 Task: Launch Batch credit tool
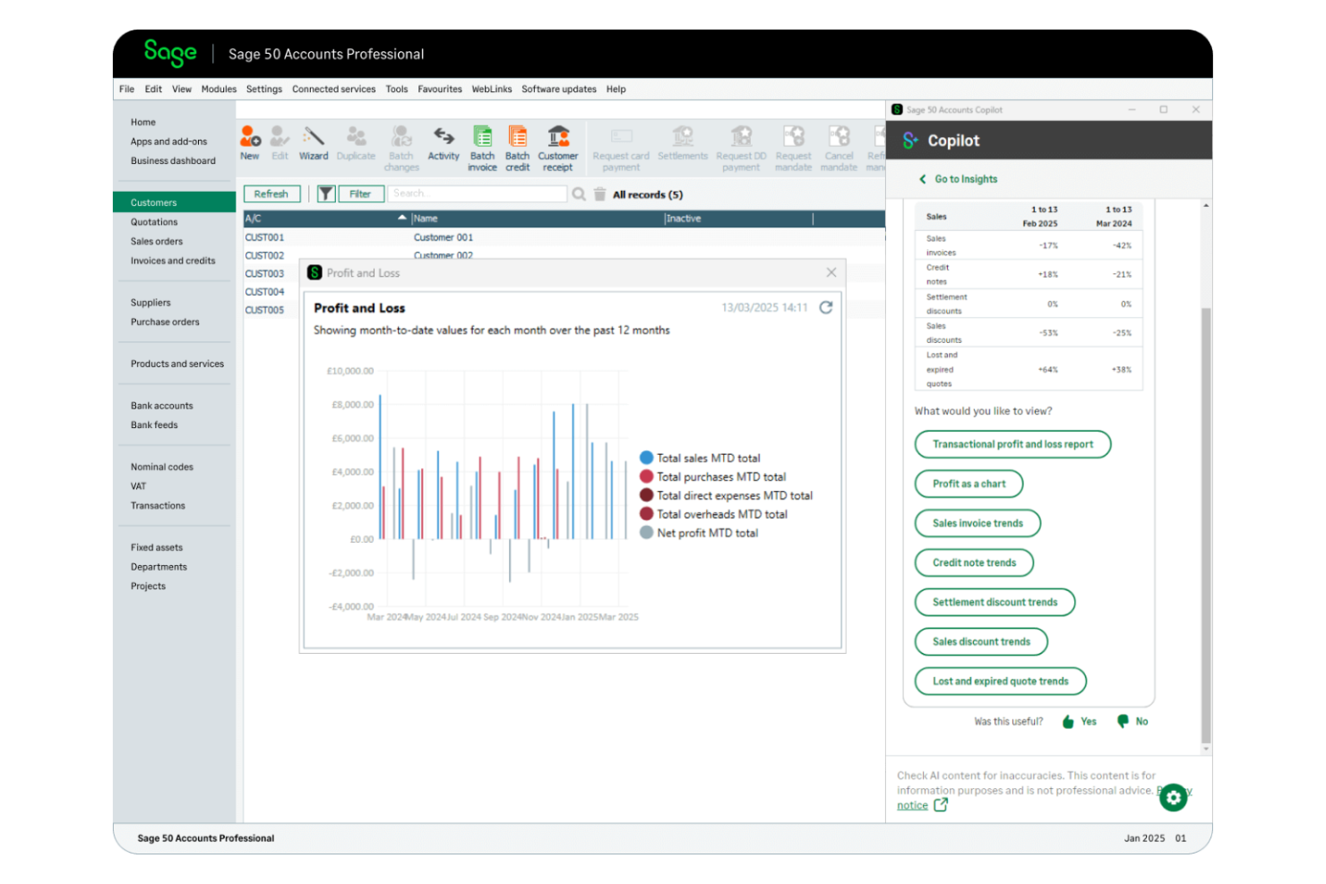(x=517, y=136)
